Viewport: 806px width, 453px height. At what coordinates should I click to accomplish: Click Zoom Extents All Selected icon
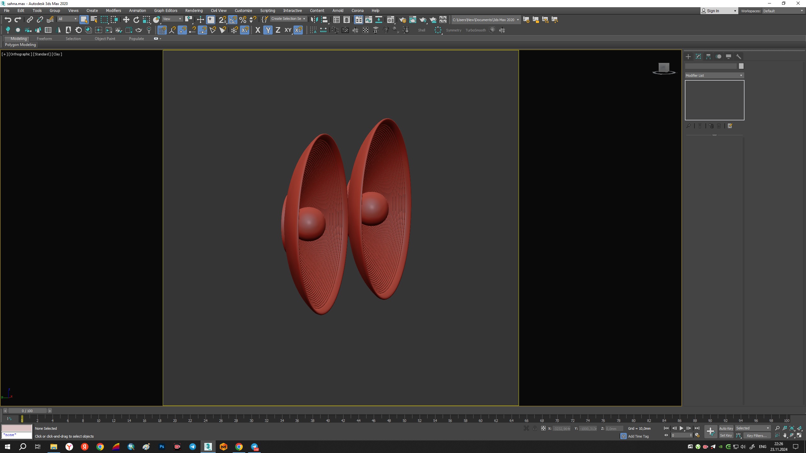coord(799,428)
